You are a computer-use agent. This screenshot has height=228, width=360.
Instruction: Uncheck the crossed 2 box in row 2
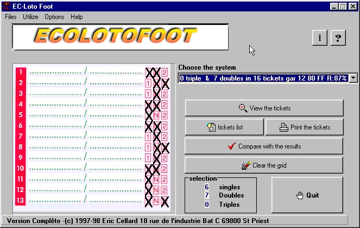pos(165,83)
